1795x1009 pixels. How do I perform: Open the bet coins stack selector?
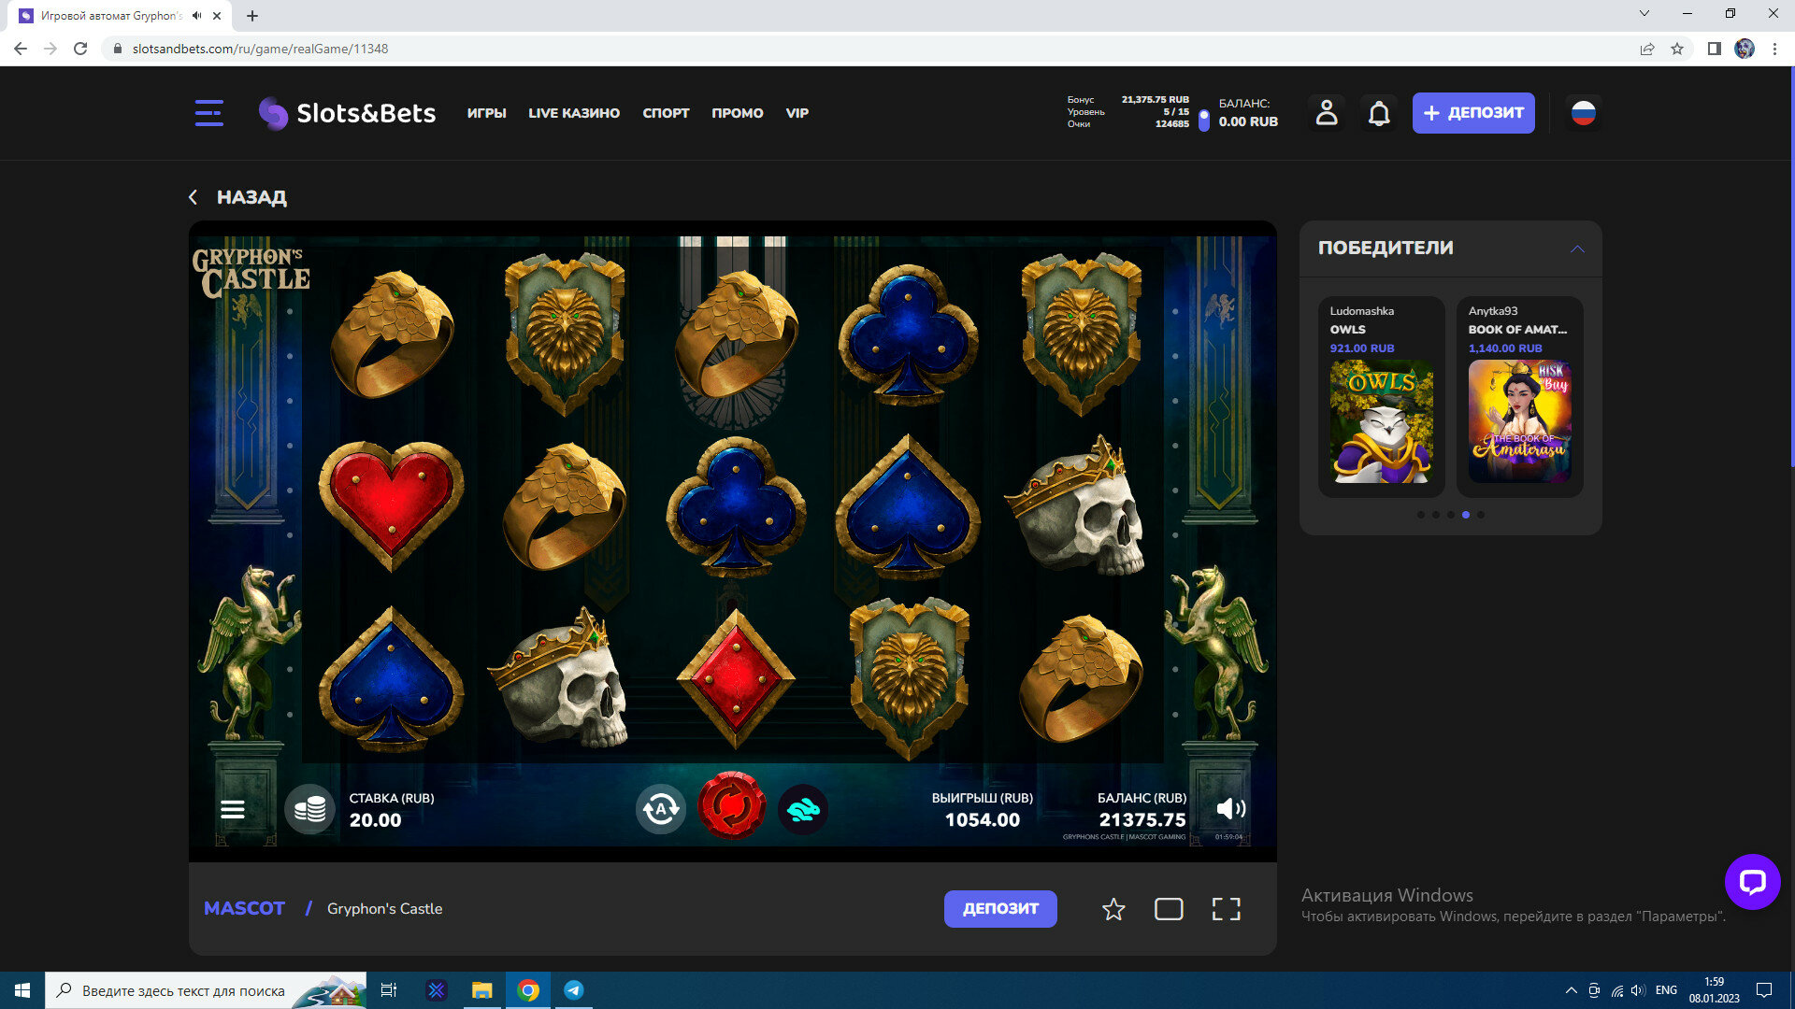[309, 809]
